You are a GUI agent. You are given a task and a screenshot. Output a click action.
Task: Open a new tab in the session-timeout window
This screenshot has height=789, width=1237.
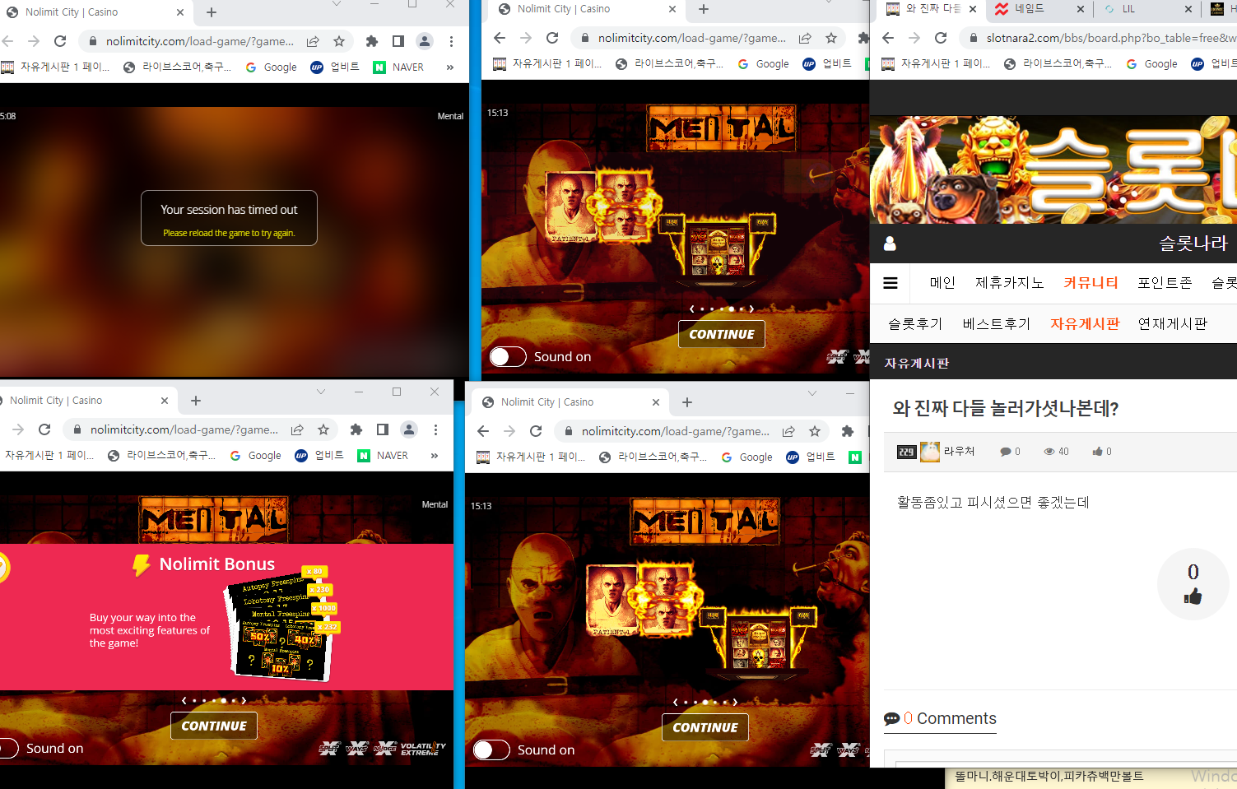(x=212, y=12)
